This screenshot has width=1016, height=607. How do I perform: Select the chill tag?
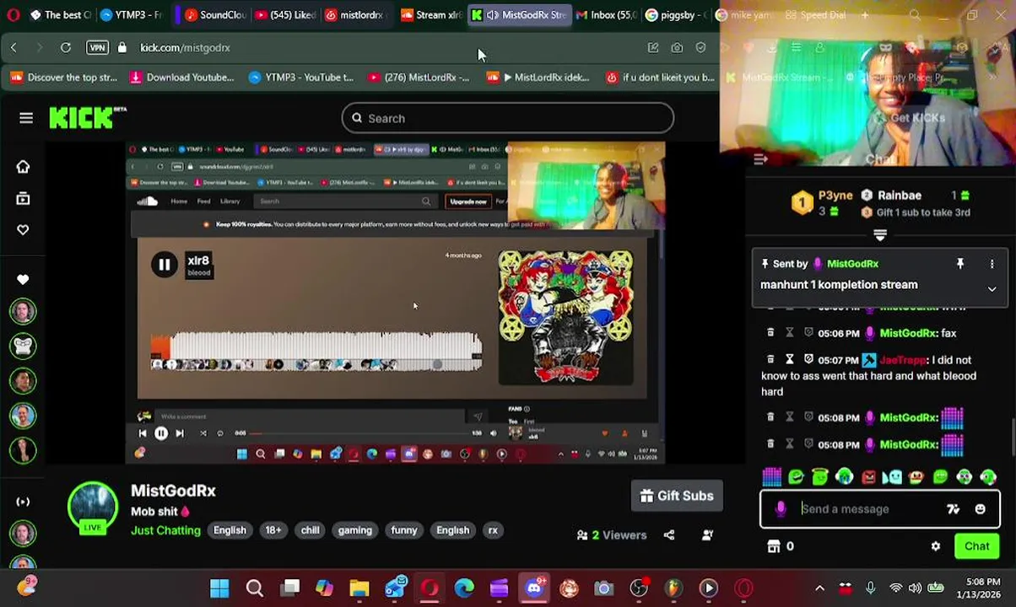click(x=310, y=530)
